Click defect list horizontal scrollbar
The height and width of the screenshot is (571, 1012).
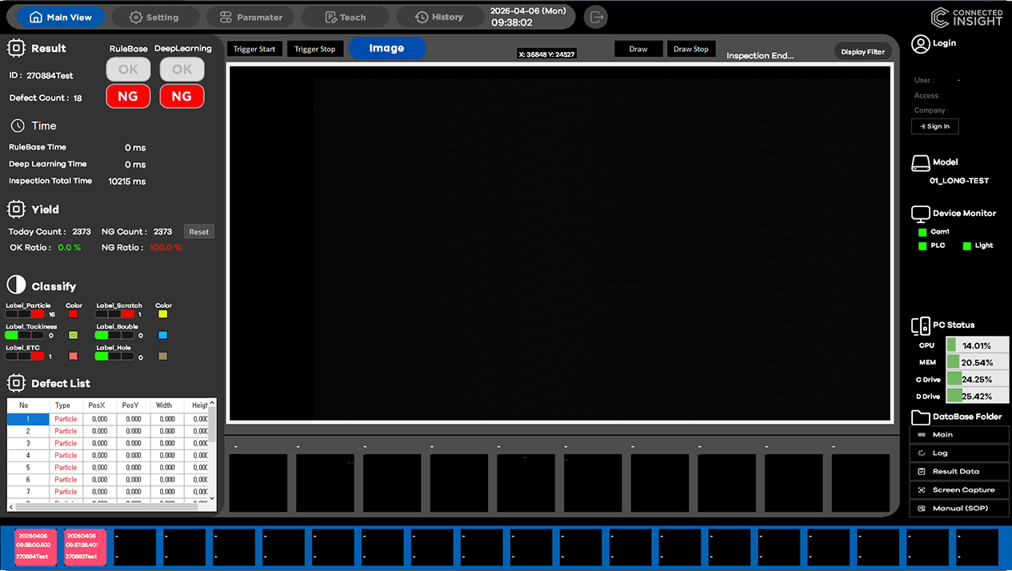coord(106,506)
